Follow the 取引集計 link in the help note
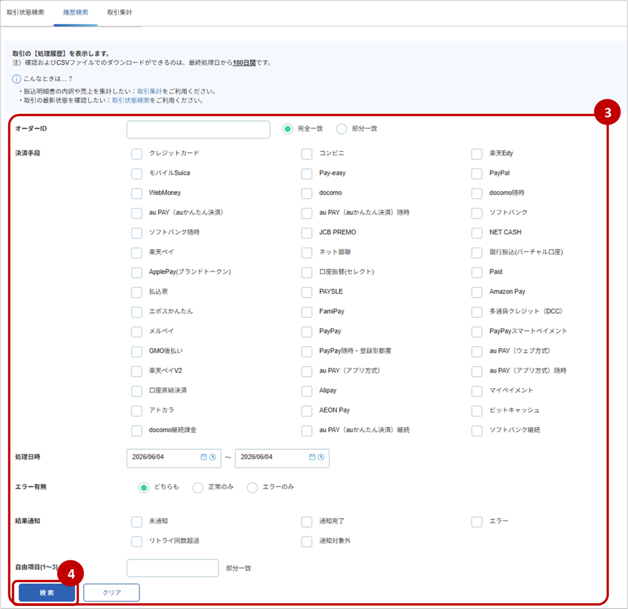Viewport: 628px width, 609px height. (x=150, y=92)
